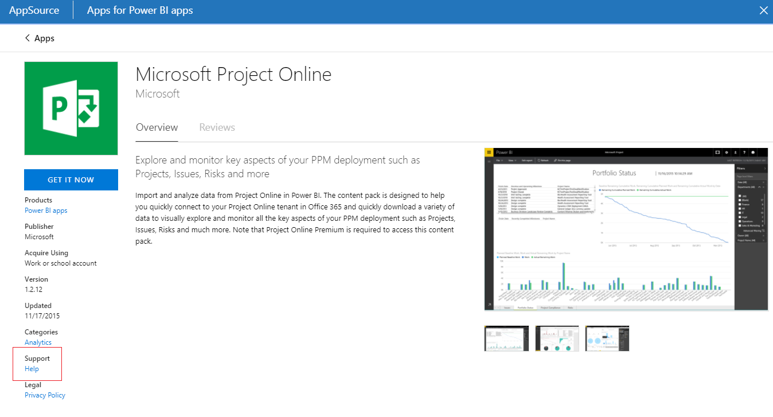Open the Reviews tab

[217, 127]
